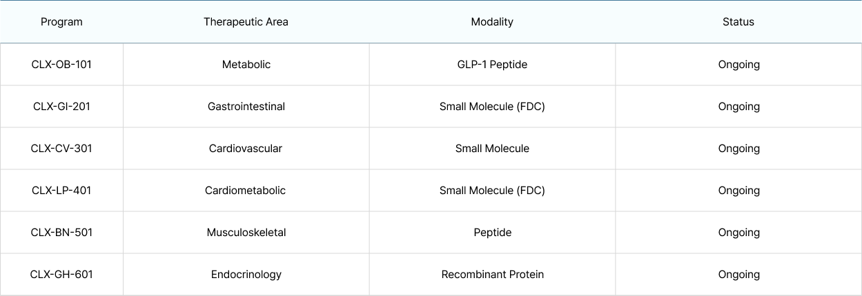Click the Status column header

738,22
